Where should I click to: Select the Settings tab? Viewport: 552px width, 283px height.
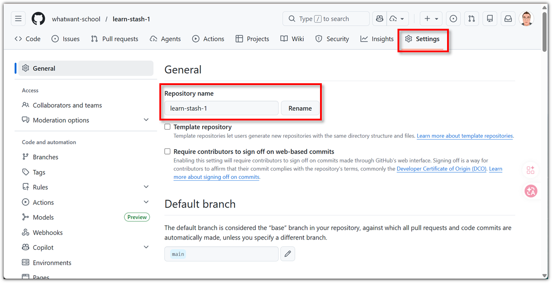[422, 39]
